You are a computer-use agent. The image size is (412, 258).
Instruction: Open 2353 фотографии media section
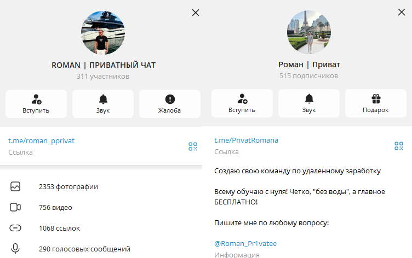(x=101, y=187)
